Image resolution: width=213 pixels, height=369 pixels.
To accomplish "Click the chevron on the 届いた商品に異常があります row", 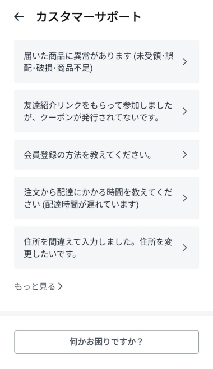I will coord(184,62).
